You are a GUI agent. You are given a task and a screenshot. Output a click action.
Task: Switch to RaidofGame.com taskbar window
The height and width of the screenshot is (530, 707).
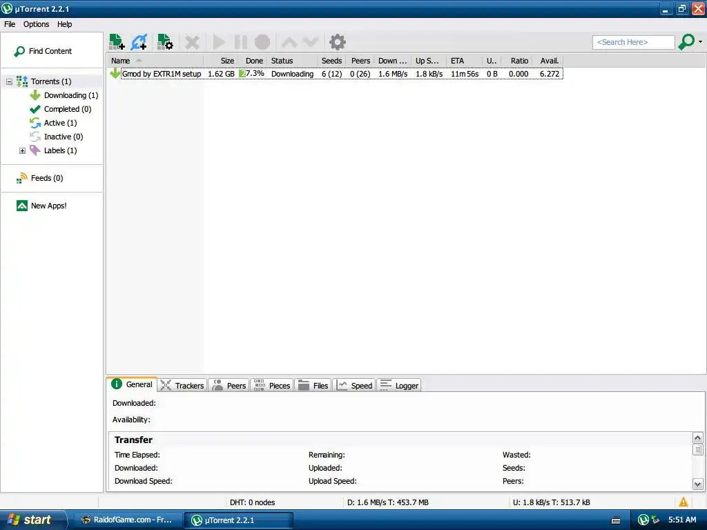127,520
